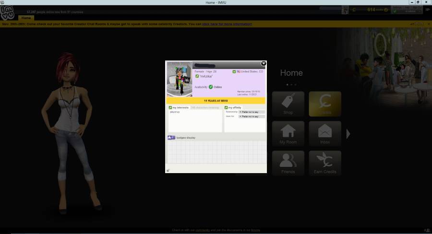Click the United States flag icon
Image resolution: width=432 pixels, height=234 pixels.
tap(238, 71)
